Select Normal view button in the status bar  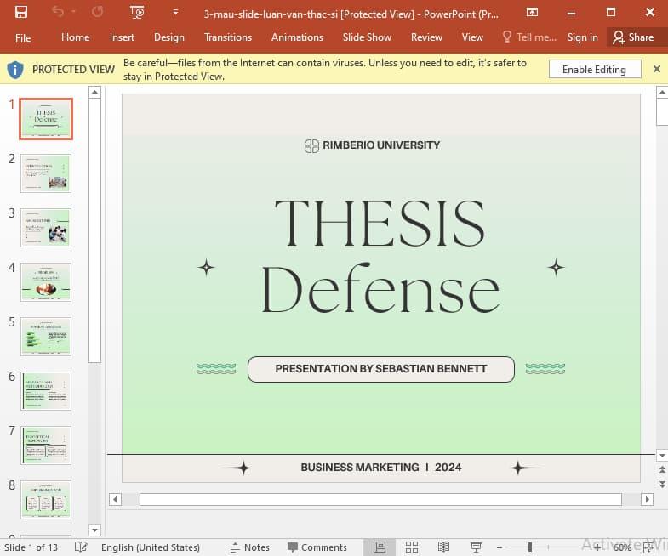click(380, 547)
